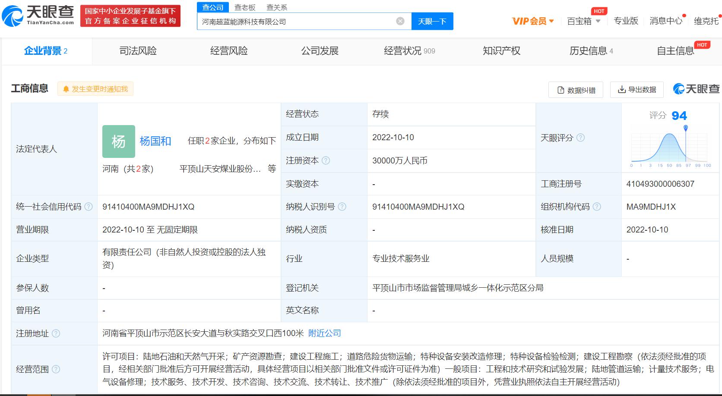Screen dimensions: 722x396
Task: Click the 有限责任公司 enterprise type text
Action: pos(184,258)
